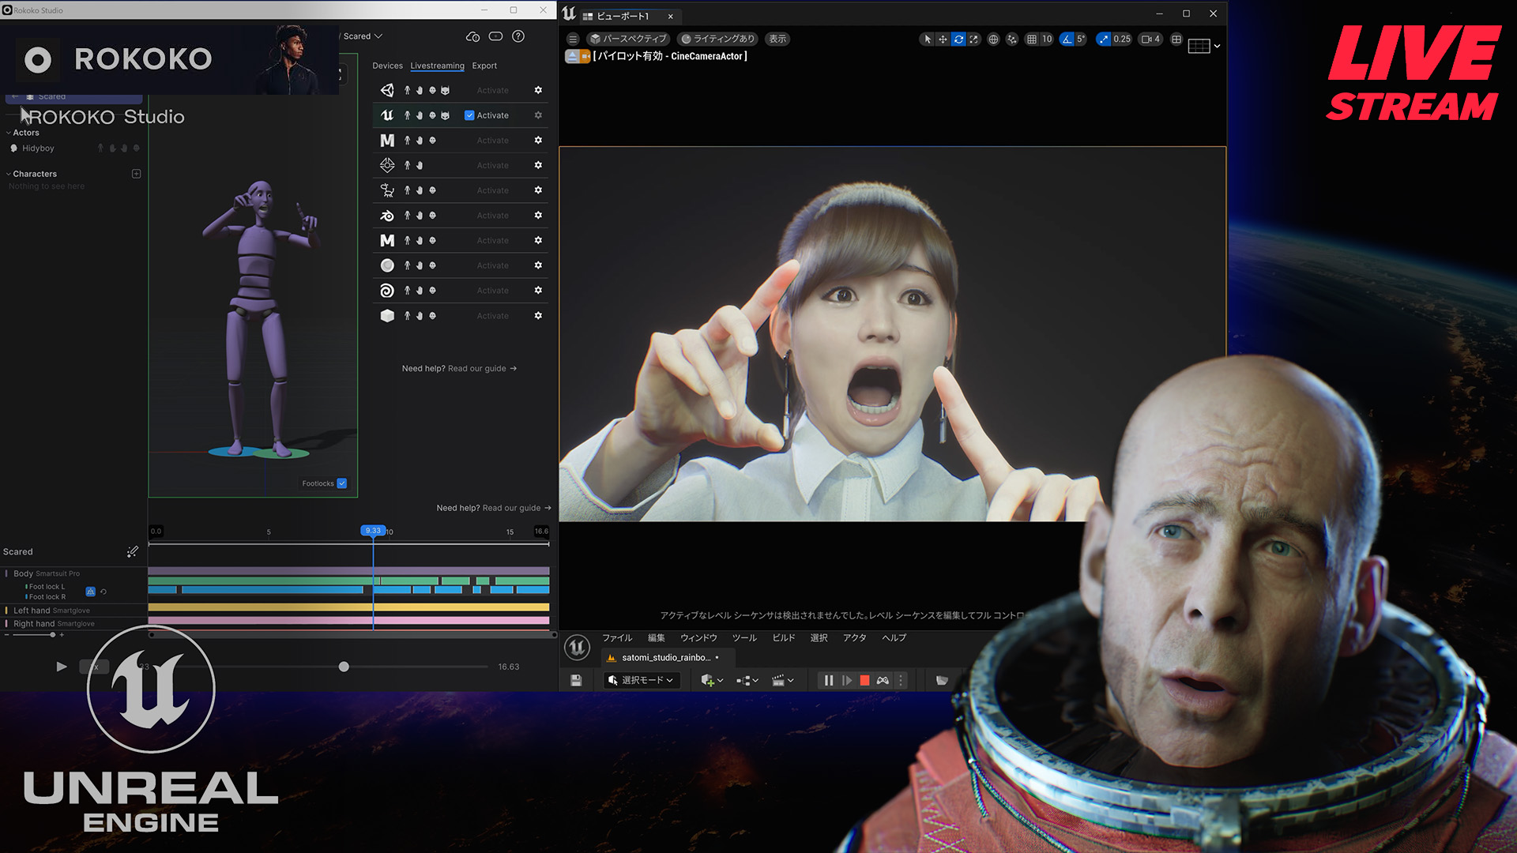Click the surface snapping icon in Unreal viewport
1517x853 pixels.
(x=1012, y=39)
